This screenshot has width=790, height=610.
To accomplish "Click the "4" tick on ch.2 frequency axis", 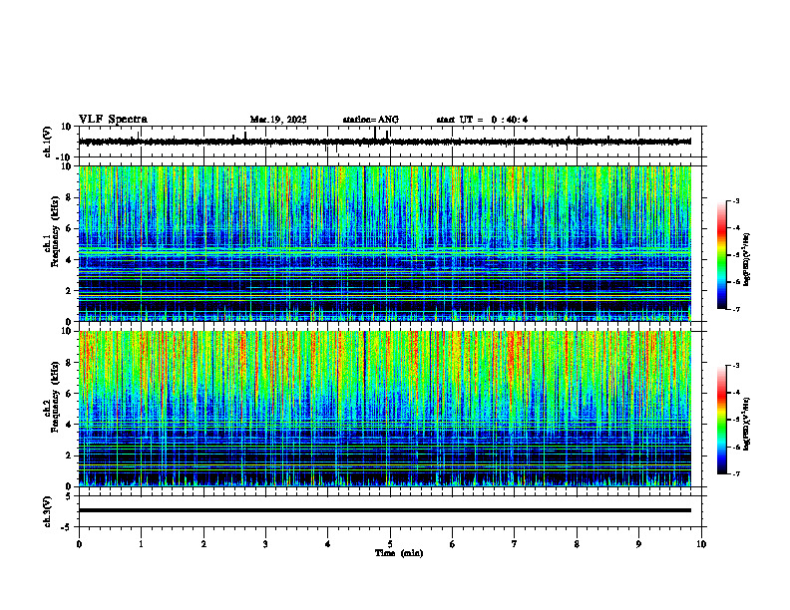I will click(71, 425).
